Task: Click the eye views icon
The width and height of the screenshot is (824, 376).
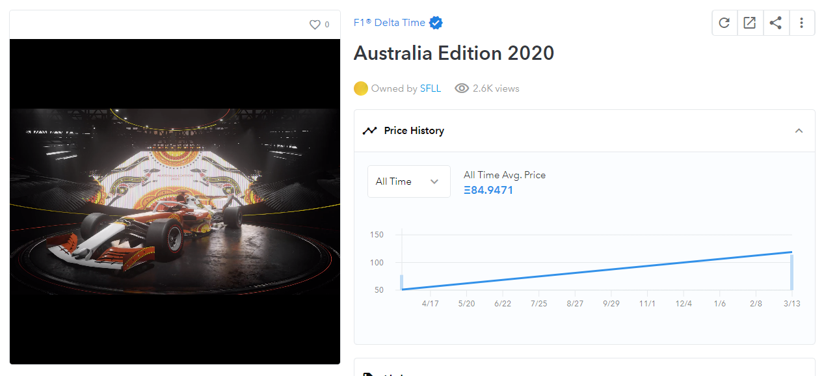Action: [462, 88]
